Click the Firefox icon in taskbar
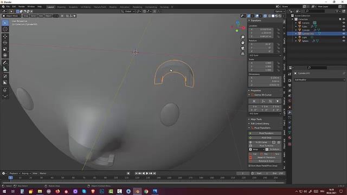347x195 pixels. pos(57,191)
